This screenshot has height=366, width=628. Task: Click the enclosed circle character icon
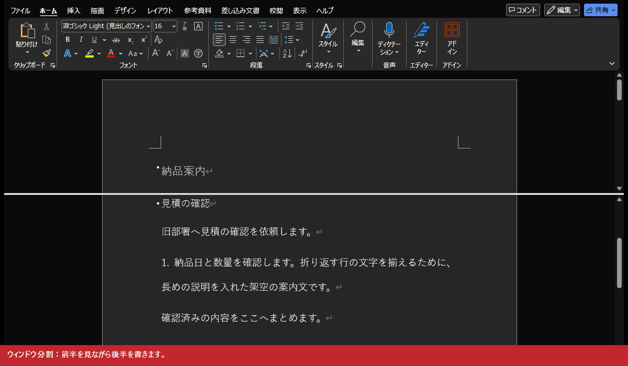(x=198, y=53)
